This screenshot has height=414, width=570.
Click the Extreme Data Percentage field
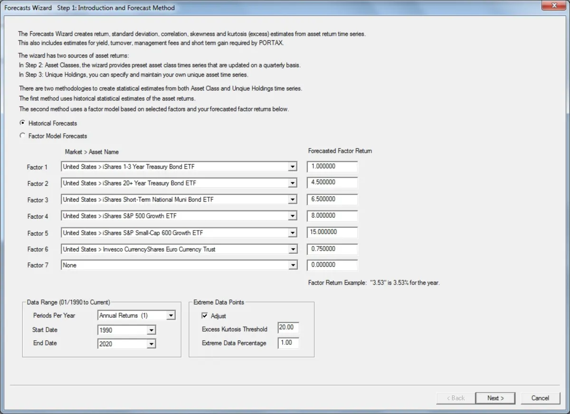pos(288,343)
